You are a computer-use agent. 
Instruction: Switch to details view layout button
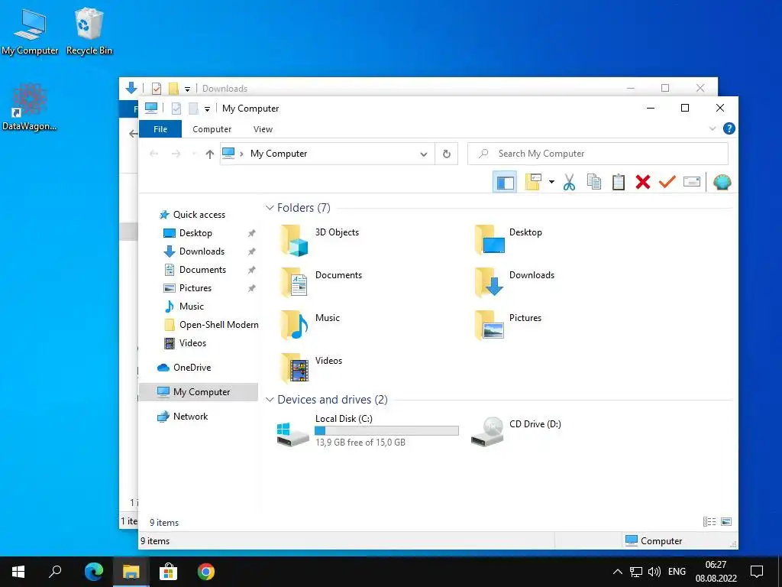[709, 521]
